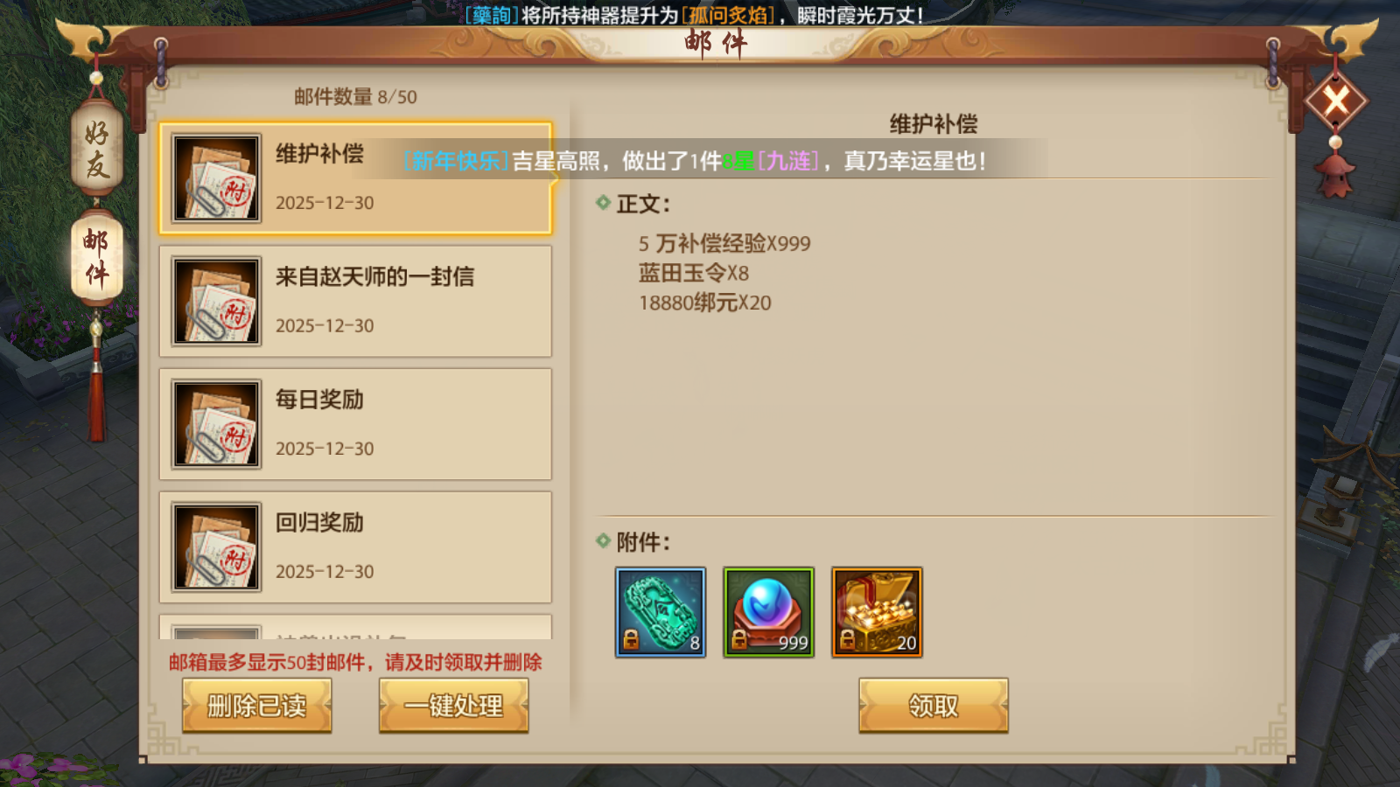Click the 来自赵天师的一封信 mail icon

pos(216,301)
